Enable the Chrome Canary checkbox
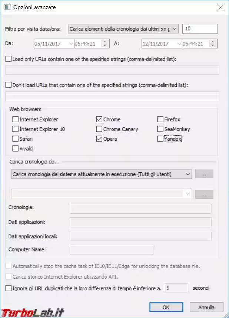229x318 pixels. (x=99, y=129)
